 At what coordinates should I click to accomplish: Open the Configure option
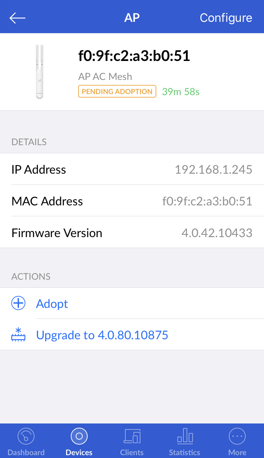click(226, 17)
